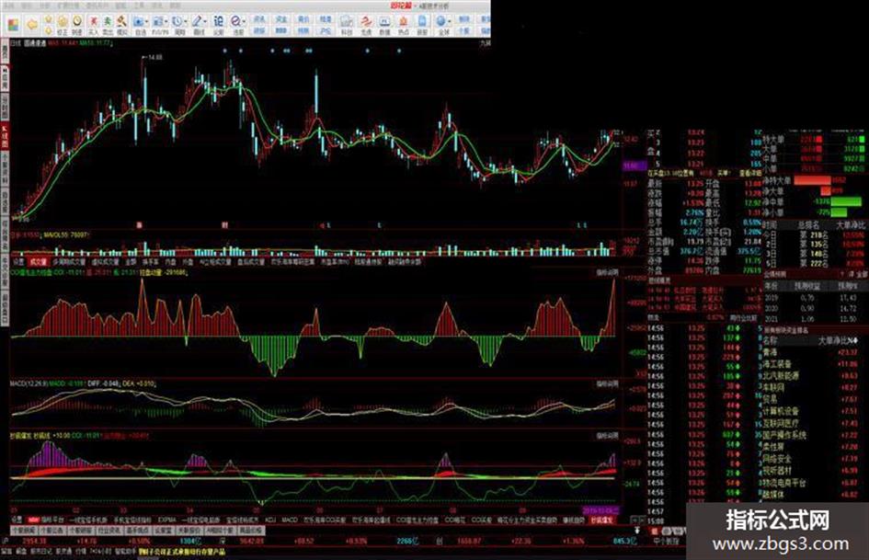Click the 周期 period clock icon
This screenshot has height=560, width=869.
(x=178, y=26)
